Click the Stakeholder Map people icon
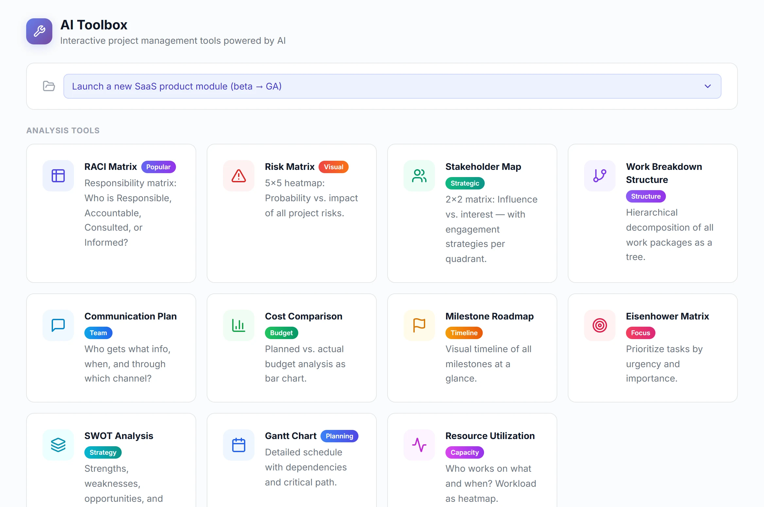The height and width of the screenshot is (507, 764). [419, 176]
